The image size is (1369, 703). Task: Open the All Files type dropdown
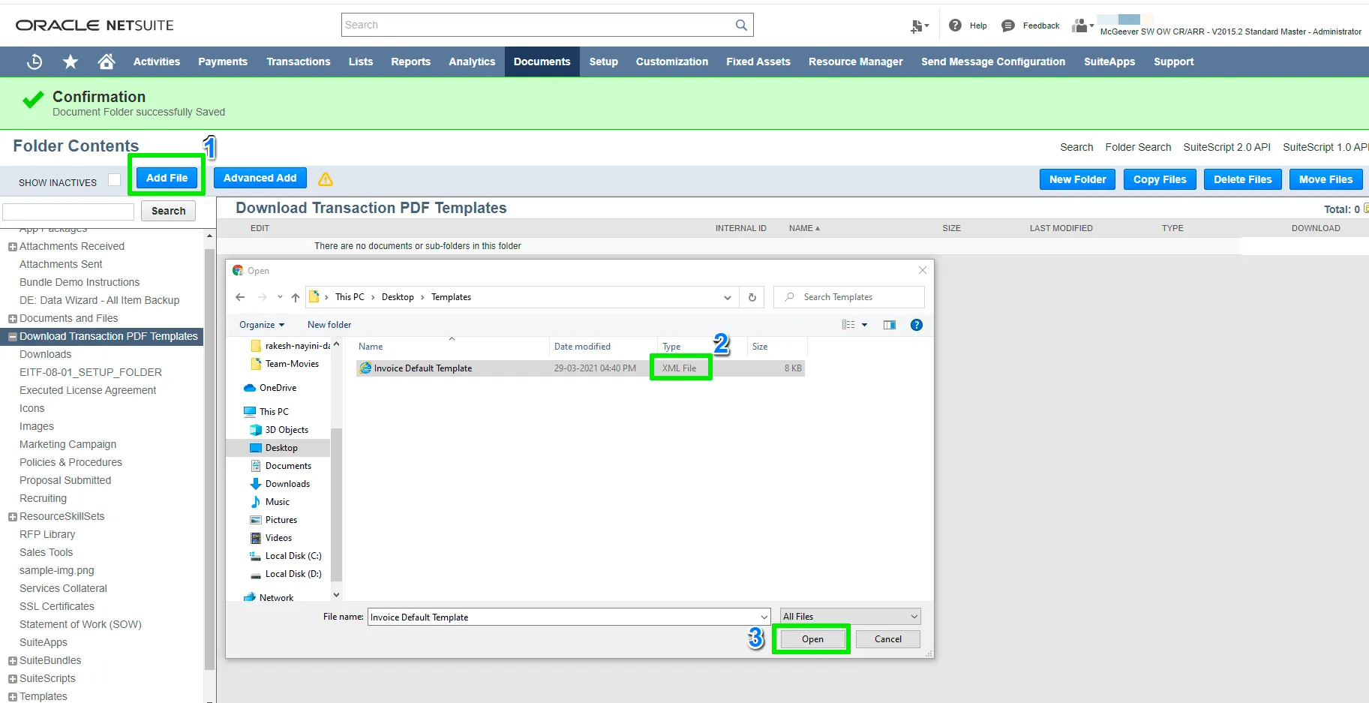(x=850, y=617)
